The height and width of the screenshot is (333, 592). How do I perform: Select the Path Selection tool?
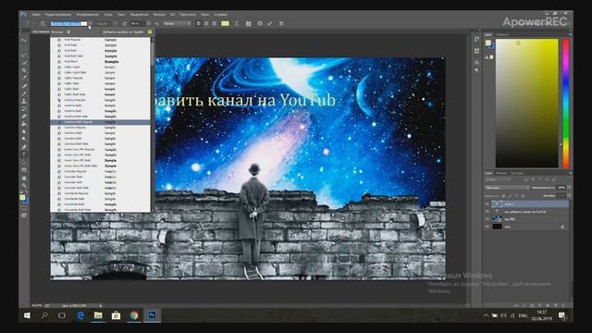[x=25, y=162]
